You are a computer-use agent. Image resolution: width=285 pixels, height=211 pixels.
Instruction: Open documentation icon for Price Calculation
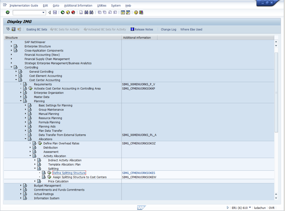click(39, 181)
